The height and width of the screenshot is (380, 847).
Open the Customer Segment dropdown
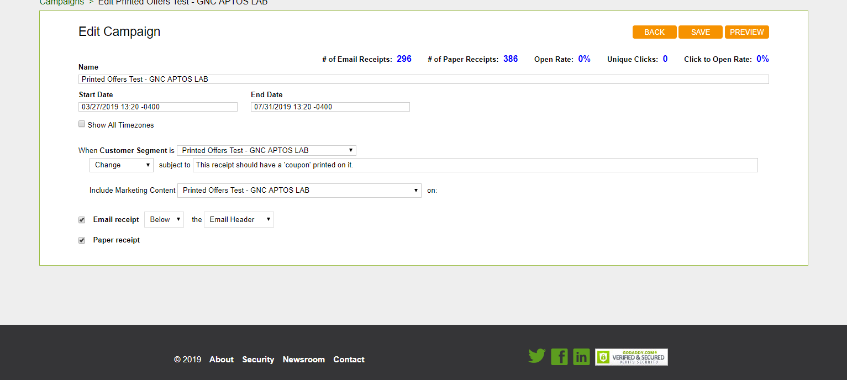pos(266,150)
